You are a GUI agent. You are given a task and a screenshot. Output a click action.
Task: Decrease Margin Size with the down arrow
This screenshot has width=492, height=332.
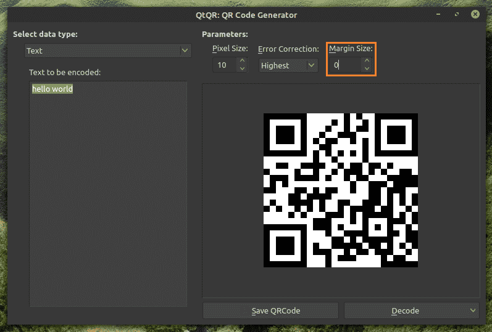coord(367,69)
